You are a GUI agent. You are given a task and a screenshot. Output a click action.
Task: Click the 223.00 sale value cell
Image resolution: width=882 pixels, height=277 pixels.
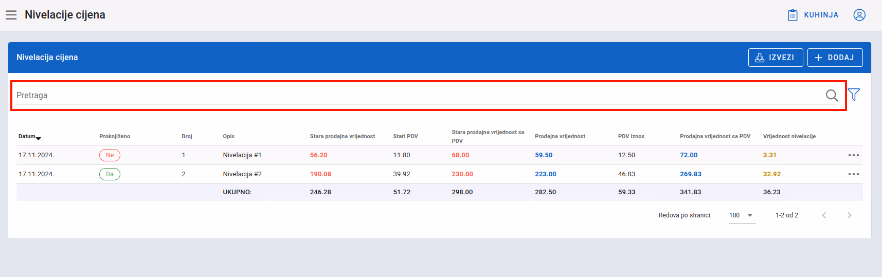(x=546, y=174)
